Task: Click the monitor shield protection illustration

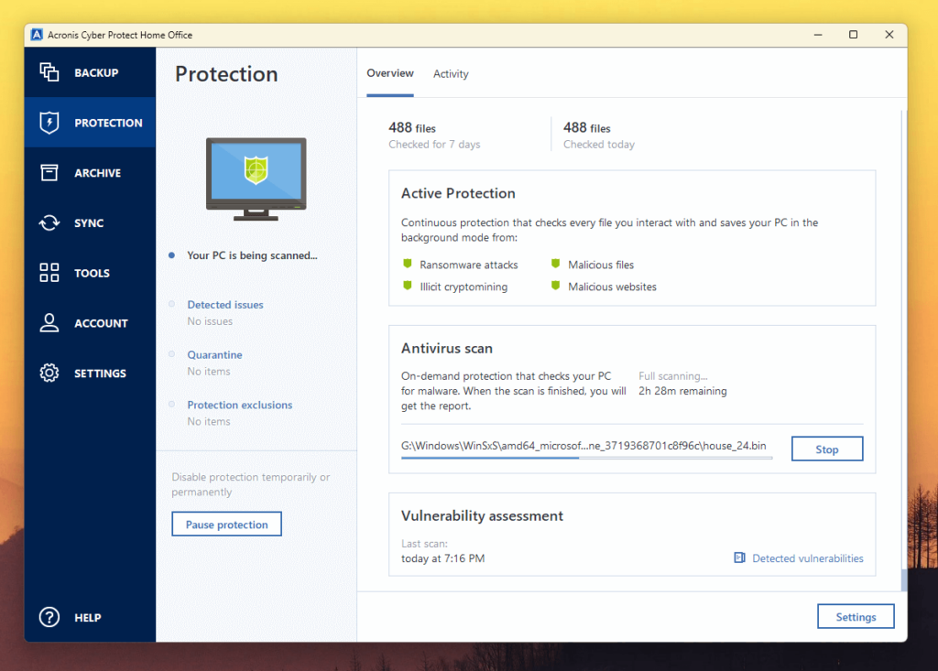Action: coord(256,179)
